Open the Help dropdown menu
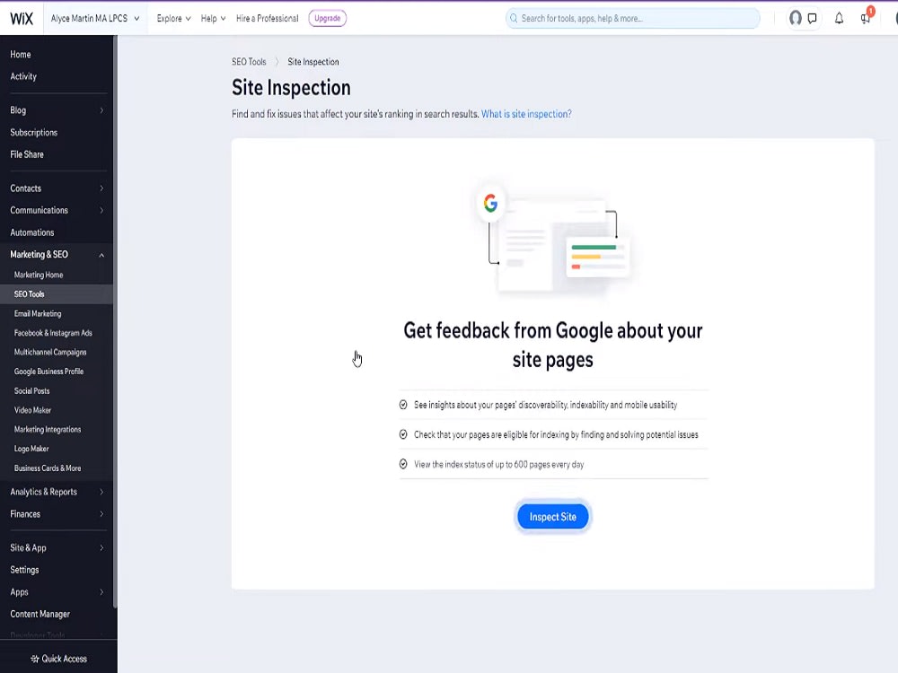Screen dimensions: 898x673 pos(213,18)
